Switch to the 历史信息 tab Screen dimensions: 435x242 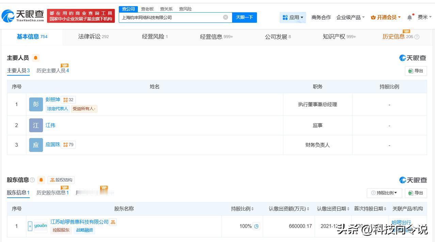398,37
